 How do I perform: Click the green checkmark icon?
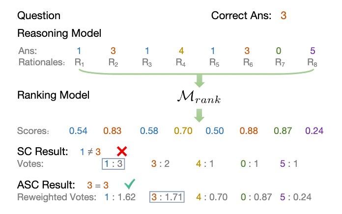click(x=130, y=185)
